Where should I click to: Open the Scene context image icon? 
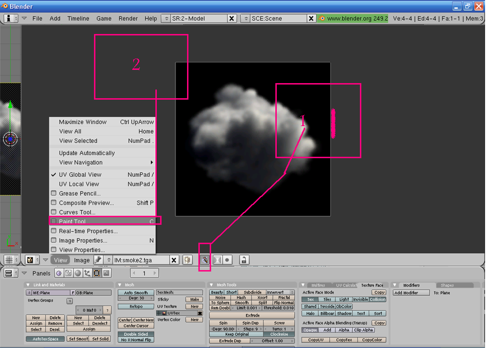[x=106, y=273]
